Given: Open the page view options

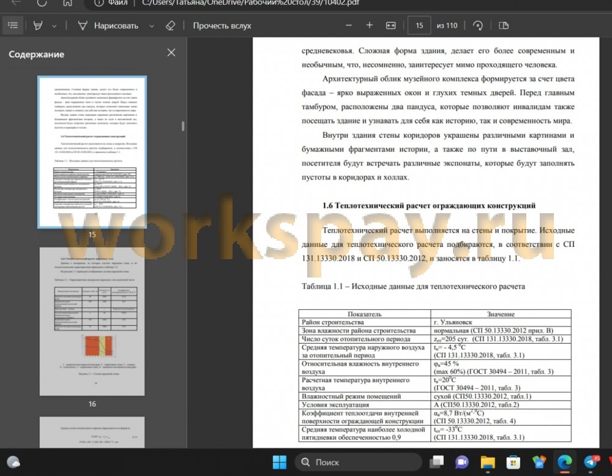Looking at the screenshot, I should click(504, 26).
